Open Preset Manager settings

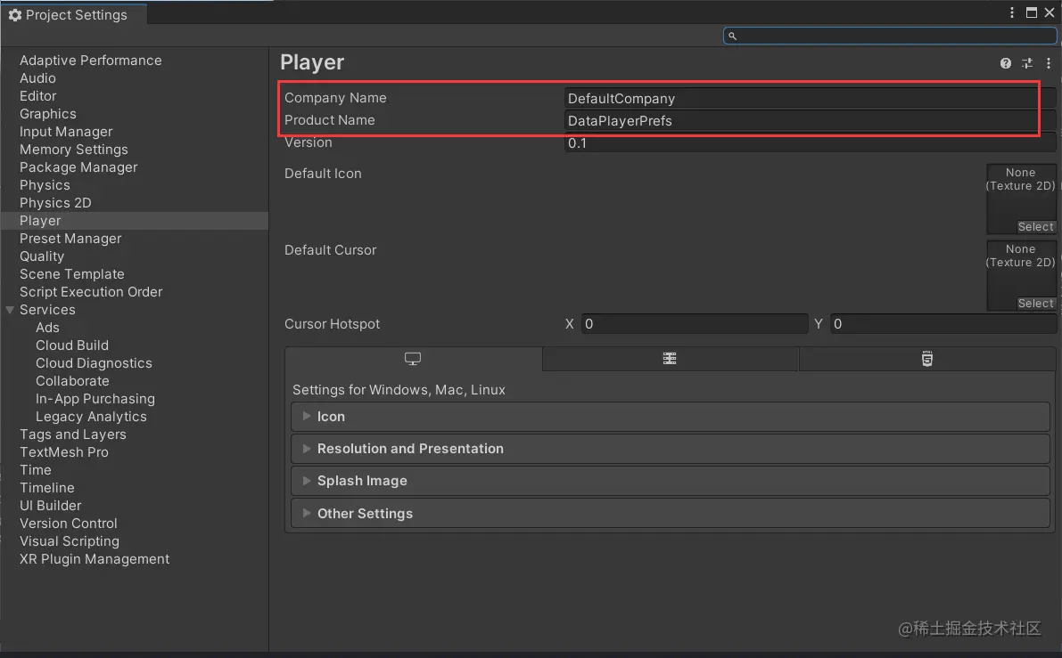pyautogui.click(x=70, y=239)
